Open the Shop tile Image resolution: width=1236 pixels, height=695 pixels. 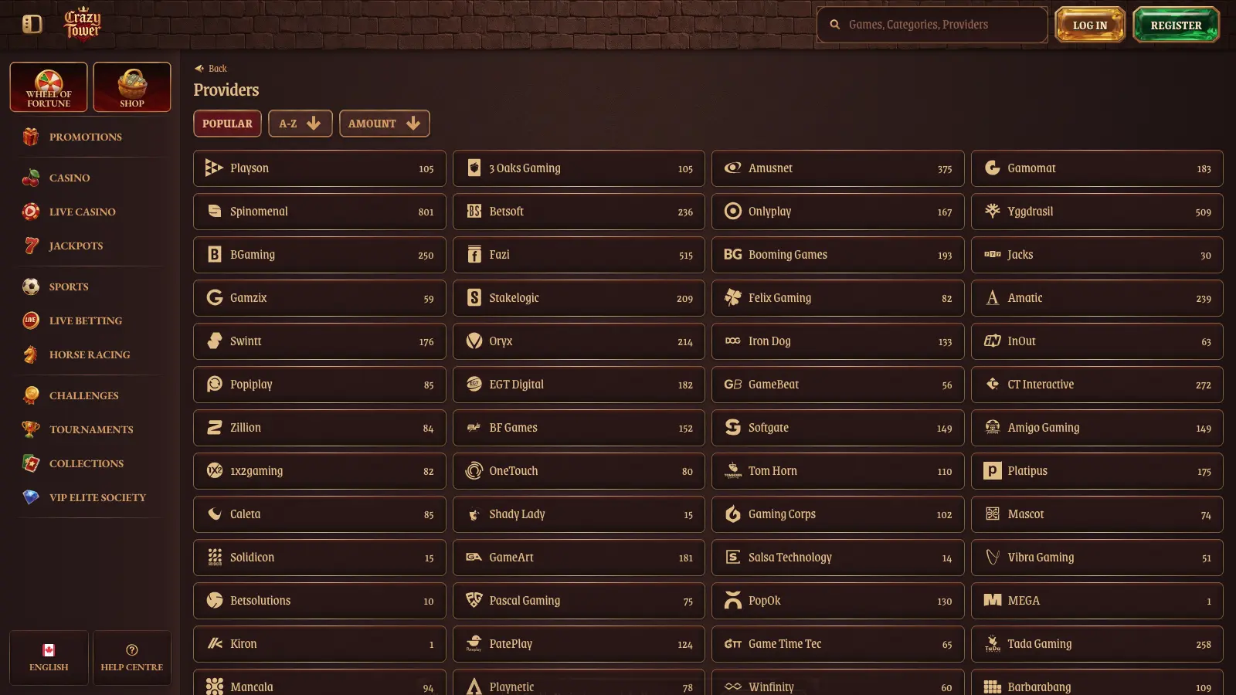click(132, 87)
